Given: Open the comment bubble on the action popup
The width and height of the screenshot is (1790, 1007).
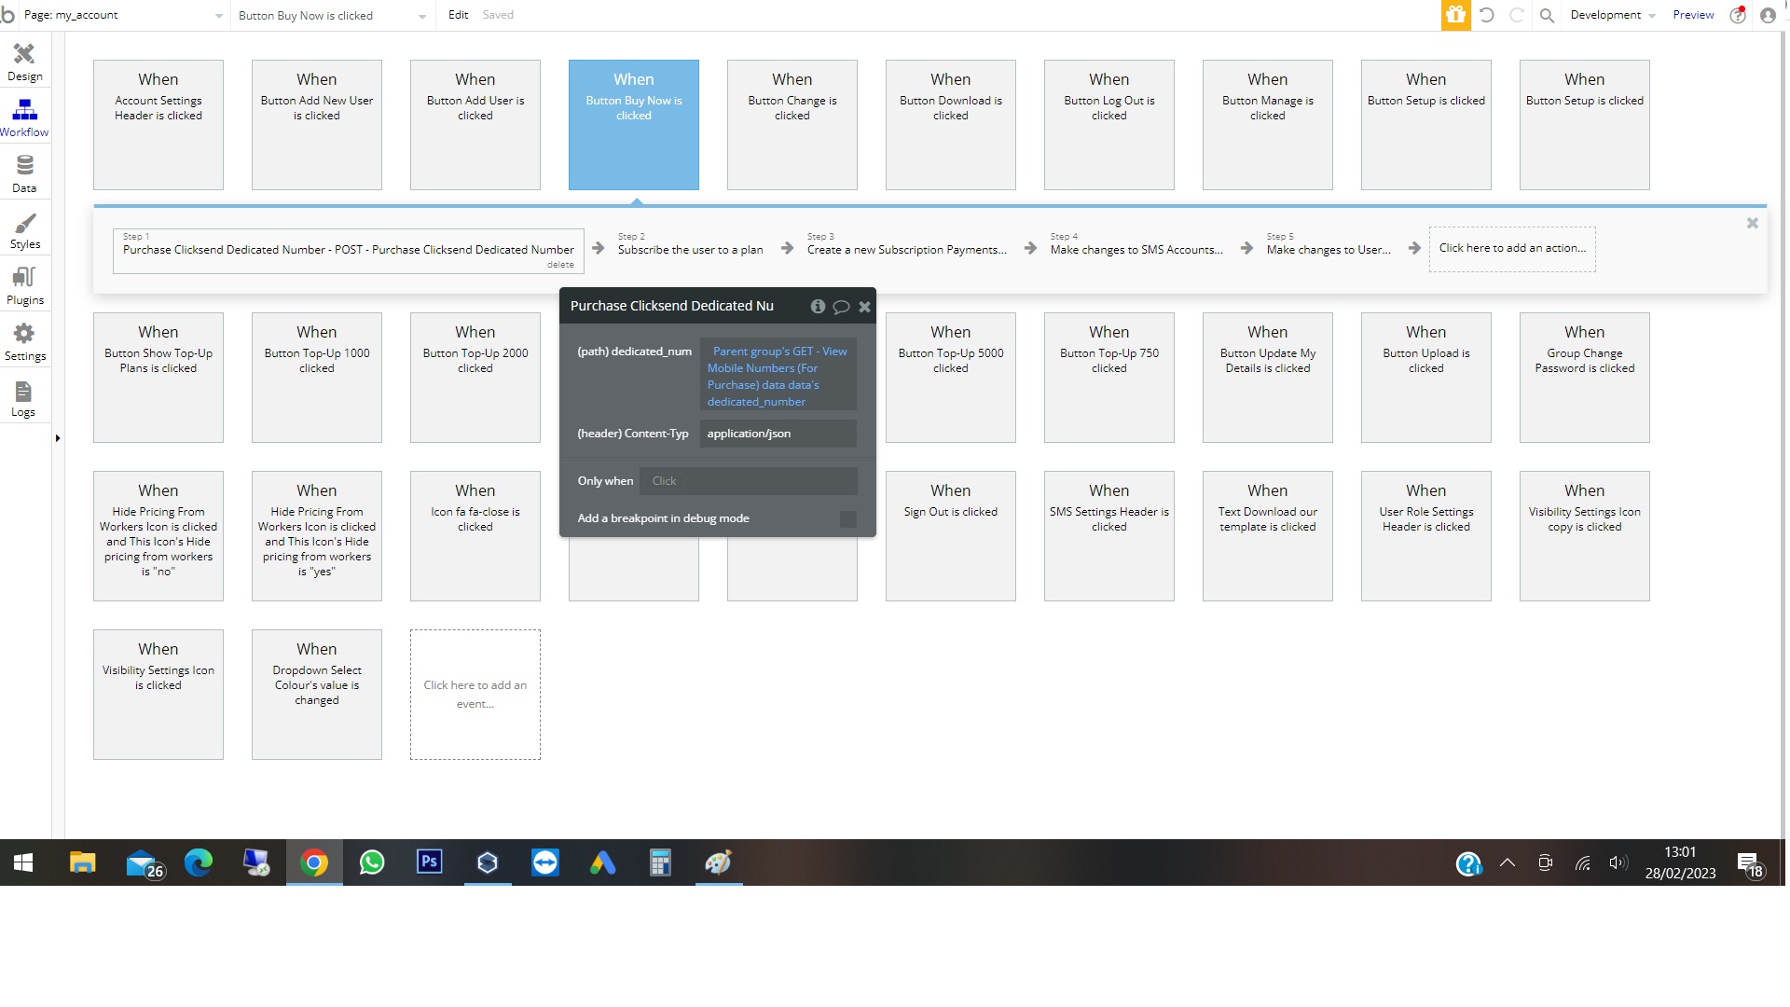Looking at the screenshot, I should click(841, 306).
